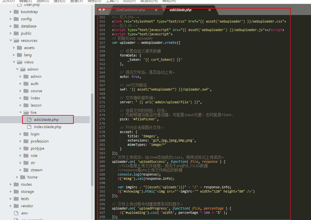Click the storage folder icon
The image size is (311, 220).
pyautogui.click(x=16, y=192)
